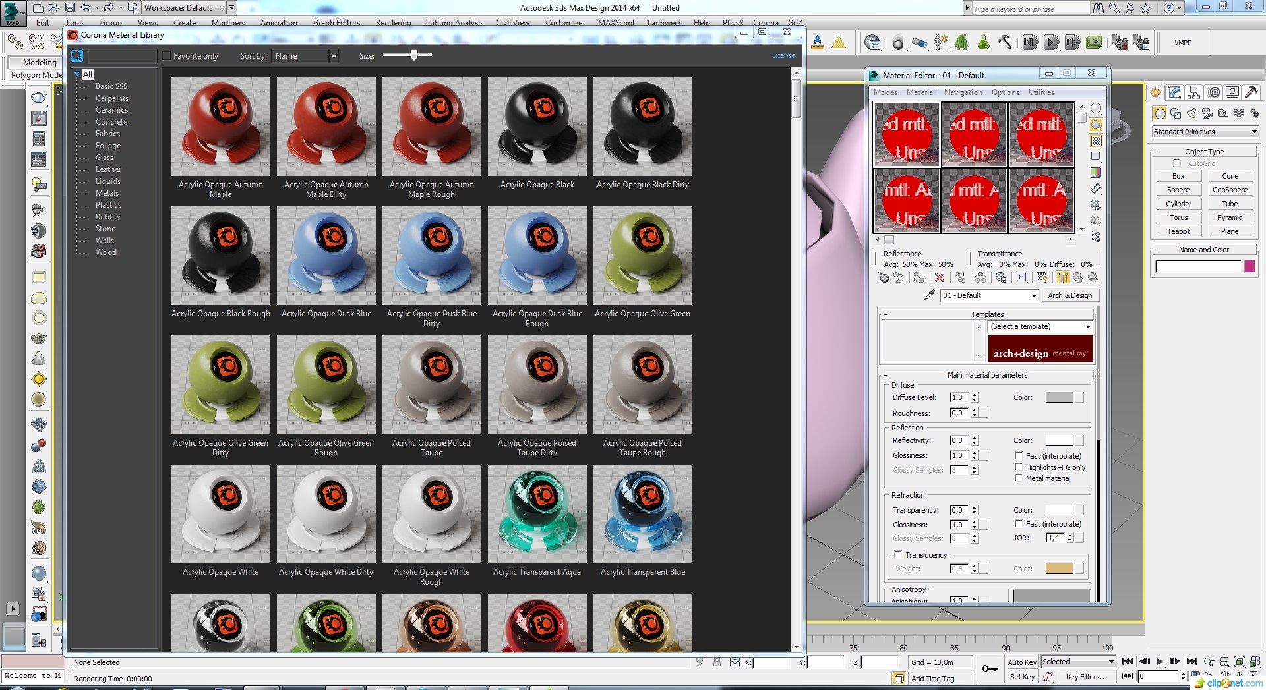Image resolution: width=1266 pixels, height=690 pixels.
Task: Open Utilities menu in Material Editor
Action: [x=1041, y=92]
